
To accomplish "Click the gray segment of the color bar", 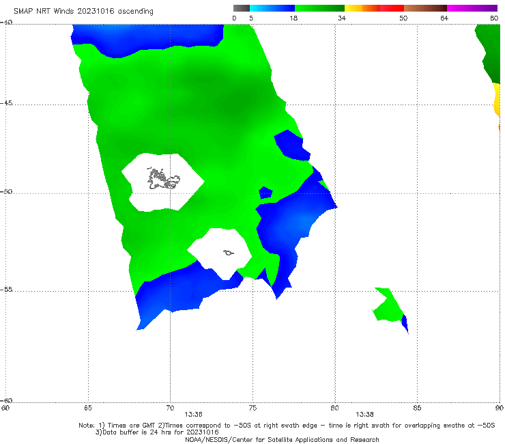I will 242,8.
